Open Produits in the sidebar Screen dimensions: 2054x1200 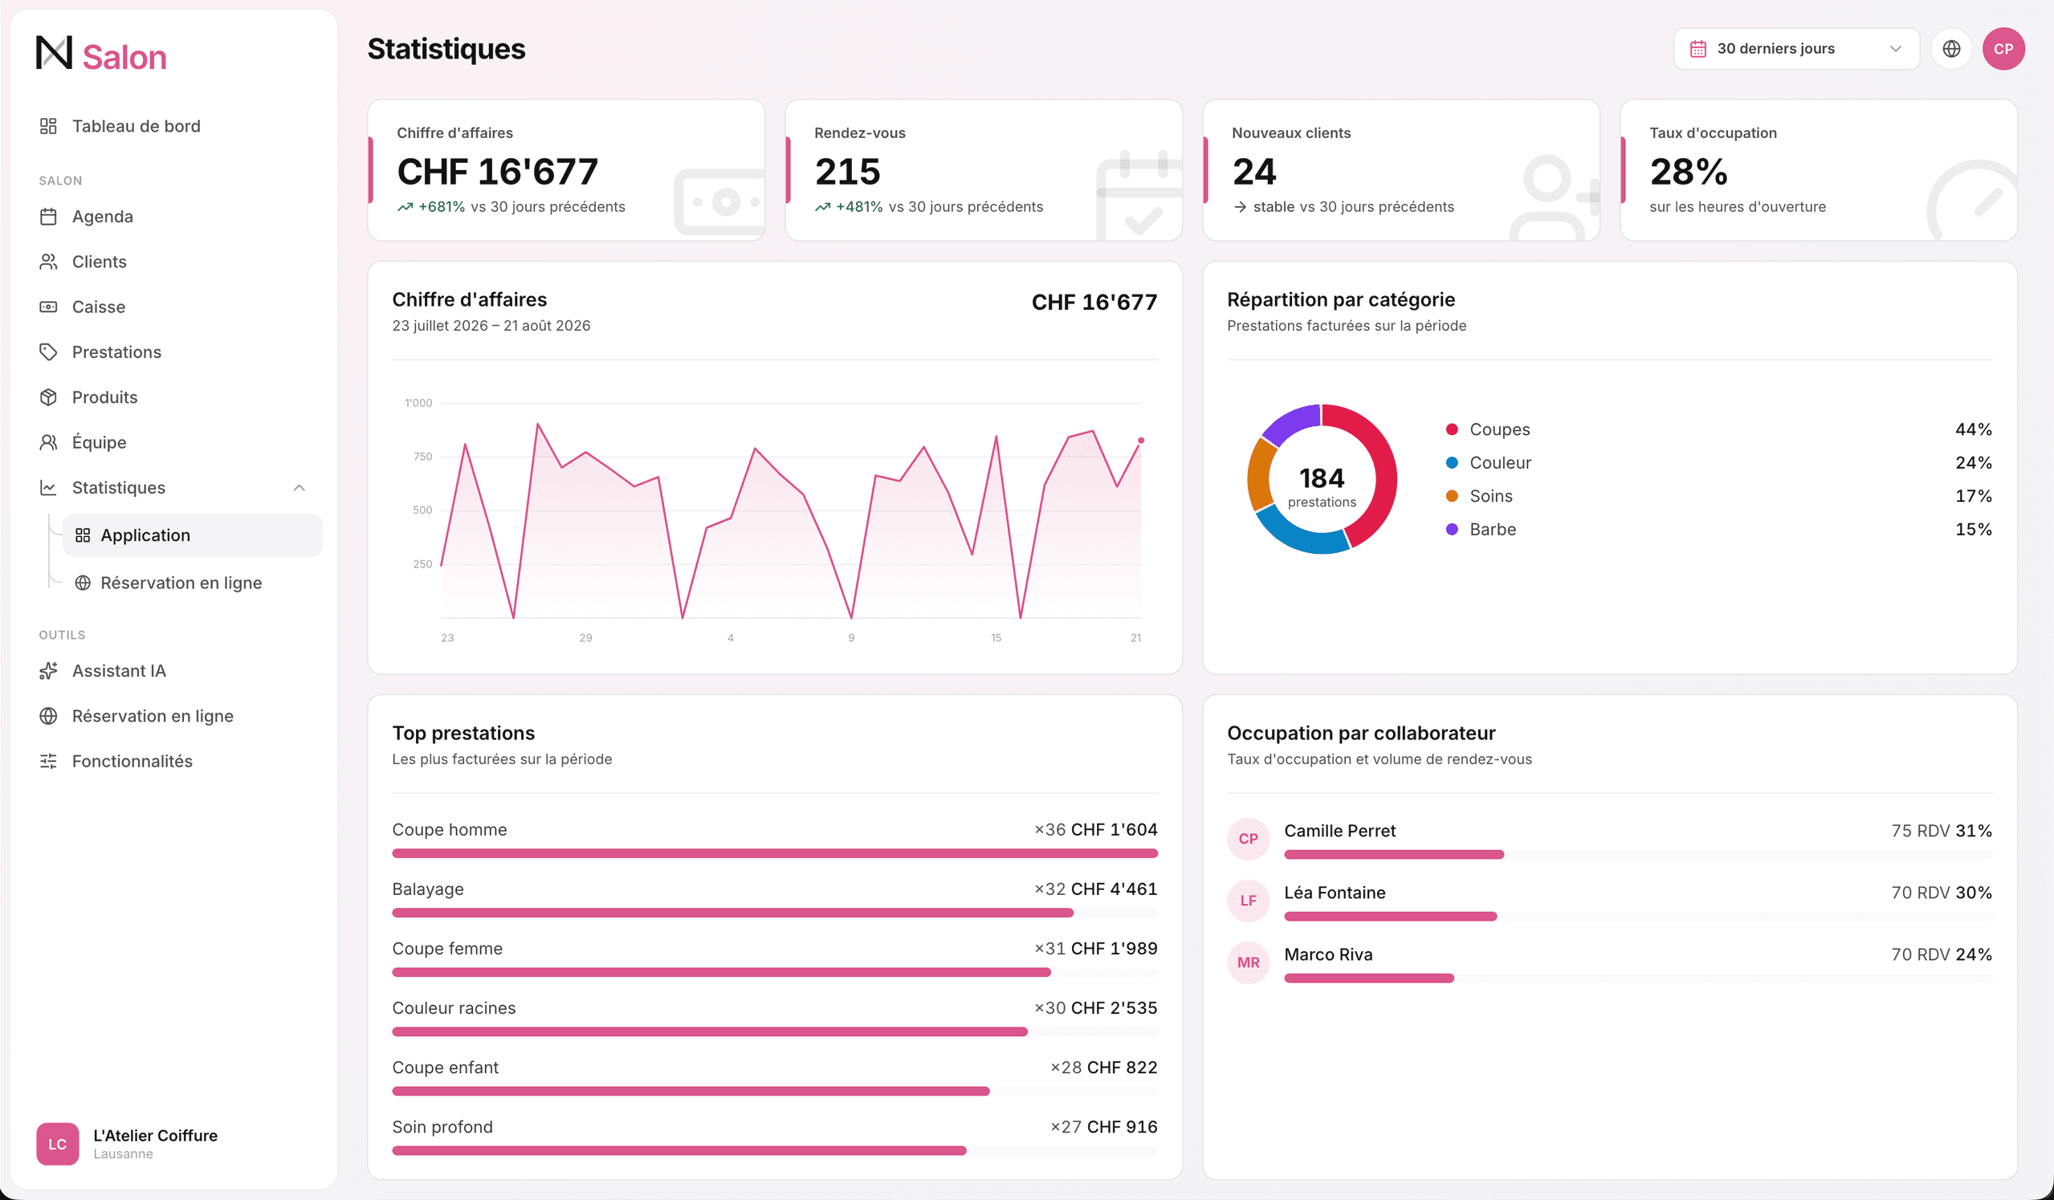tap(104, 397)
